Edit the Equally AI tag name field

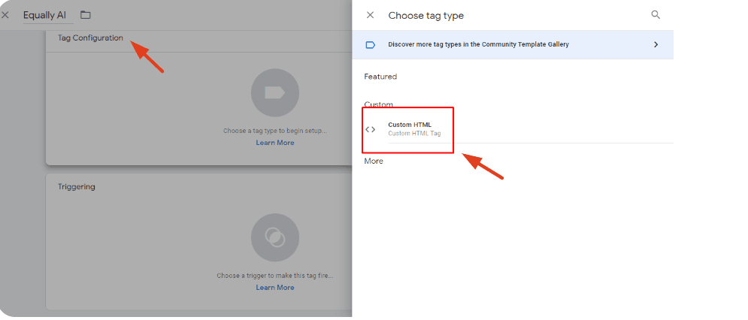click(44, 15)
